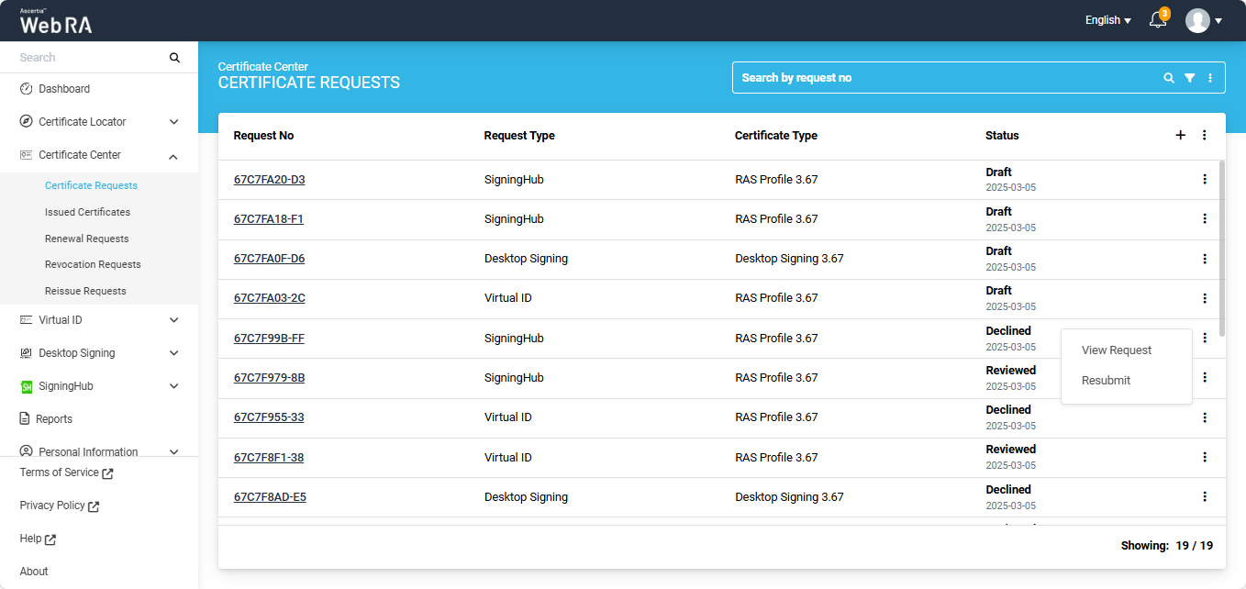This screenshot has width=1246, height=589.
Task: Select View Request from context menu
Action: (x=1116, y=350)
